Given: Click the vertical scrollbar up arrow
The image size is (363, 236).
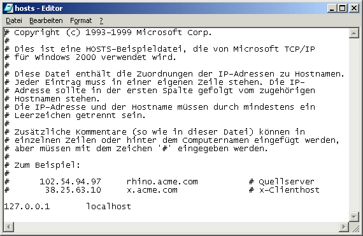Looking at the screenshot, I should tap(354, 34).
